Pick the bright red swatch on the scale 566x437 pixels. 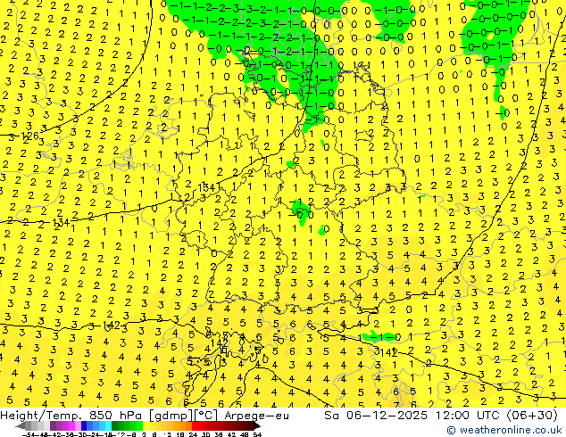coord(195,425)
